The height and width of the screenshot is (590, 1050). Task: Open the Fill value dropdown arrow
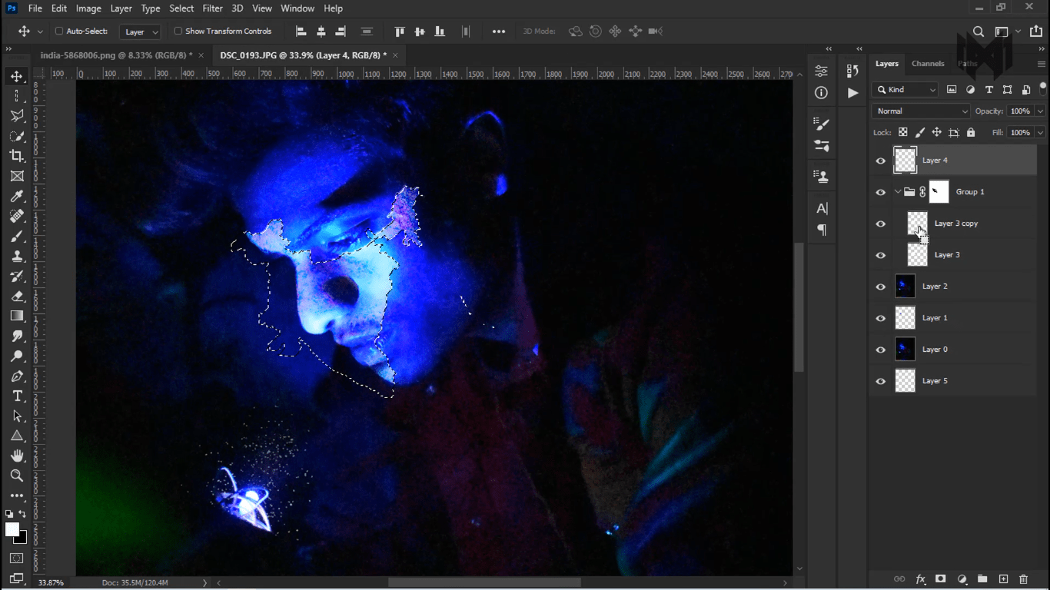click(1040, 132)
